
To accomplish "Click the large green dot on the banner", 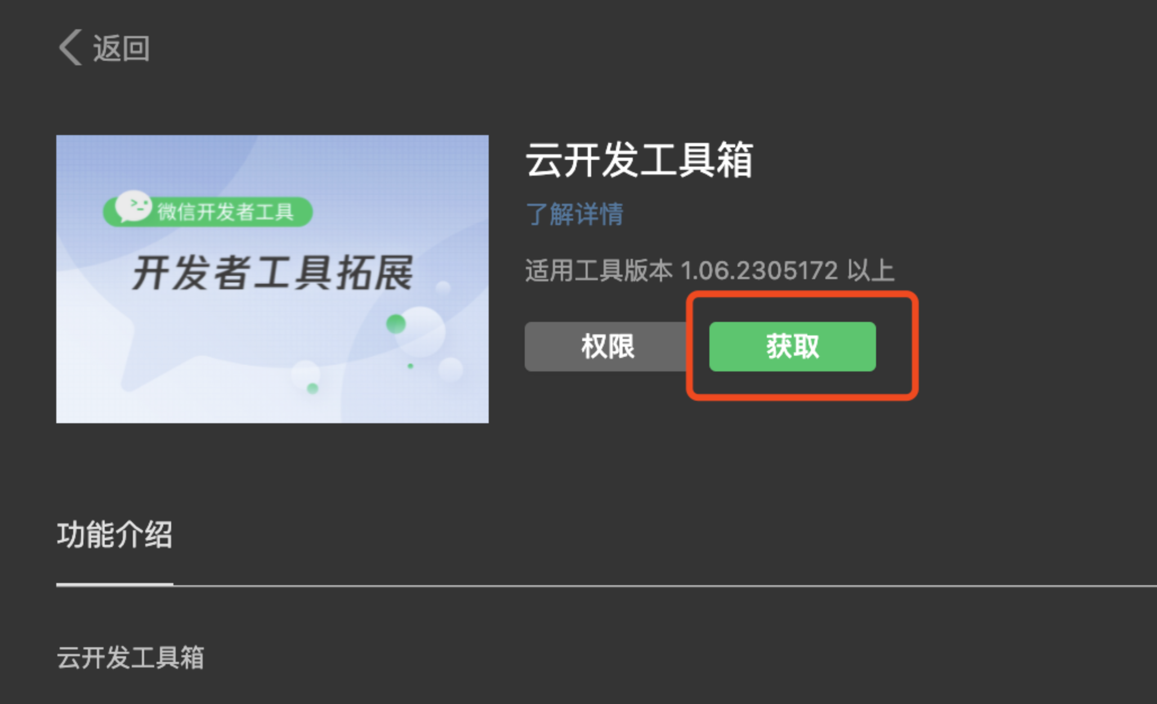I will [396, 324].
